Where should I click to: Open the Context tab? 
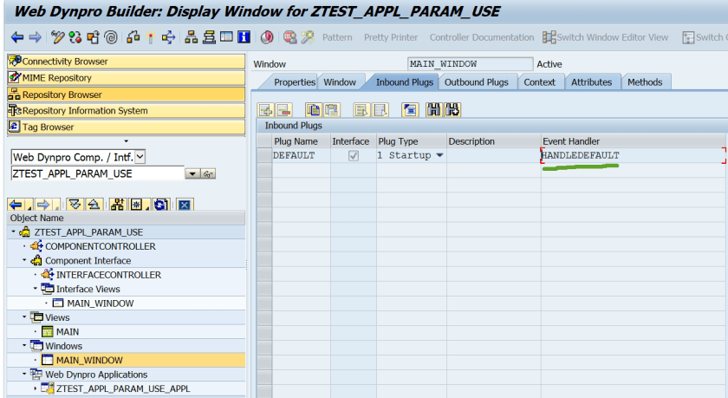point(539,82)
